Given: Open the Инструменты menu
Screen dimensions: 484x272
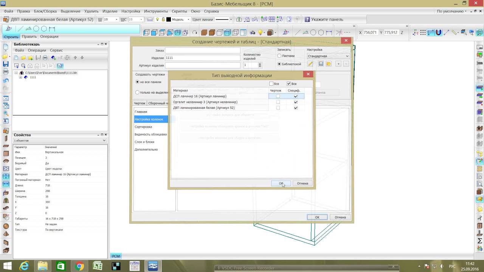Looking at the screenshot, I should point(156,11).
